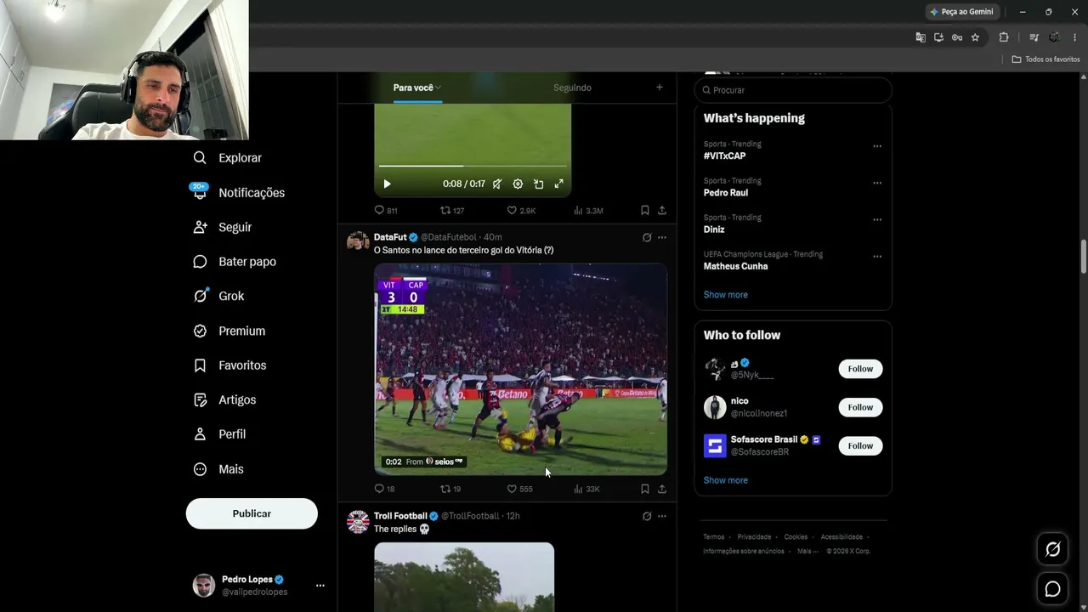The width and height of the screenshot is (1088, 612).
Task: Play the Vitória goal video from DataFut
Action: coord(521,369)
